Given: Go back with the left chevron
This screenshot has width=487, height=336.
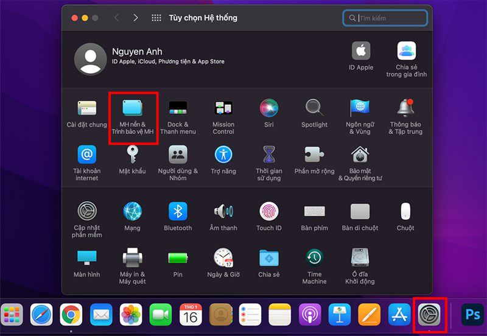Looking at the screenshot, I should [116, 18].
